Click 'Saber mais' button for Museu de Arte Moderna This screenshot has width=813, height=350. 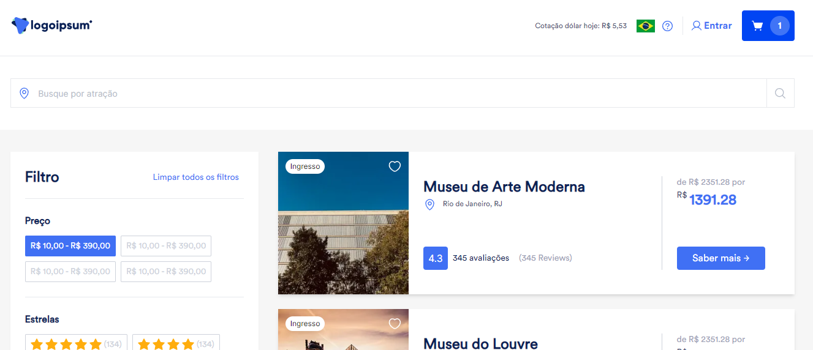pos(721,258)
